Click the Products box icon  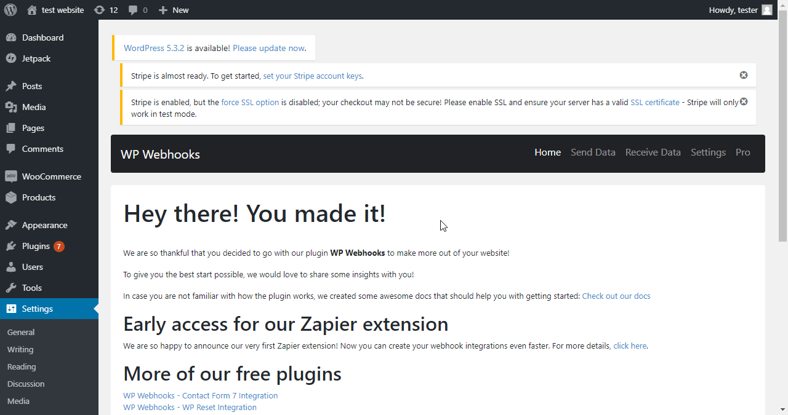[x=11, y=197]
